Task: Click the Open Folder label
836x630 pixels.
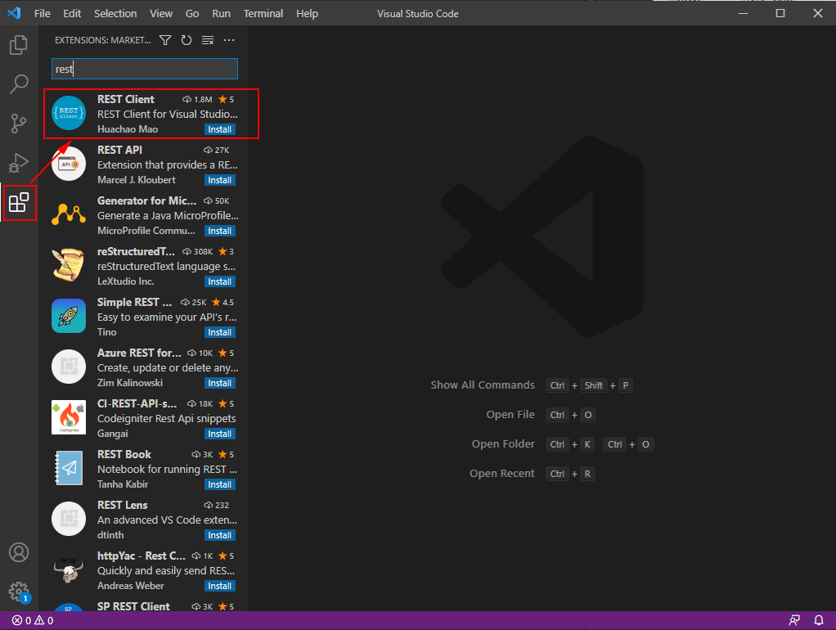Action: (503, 443)
